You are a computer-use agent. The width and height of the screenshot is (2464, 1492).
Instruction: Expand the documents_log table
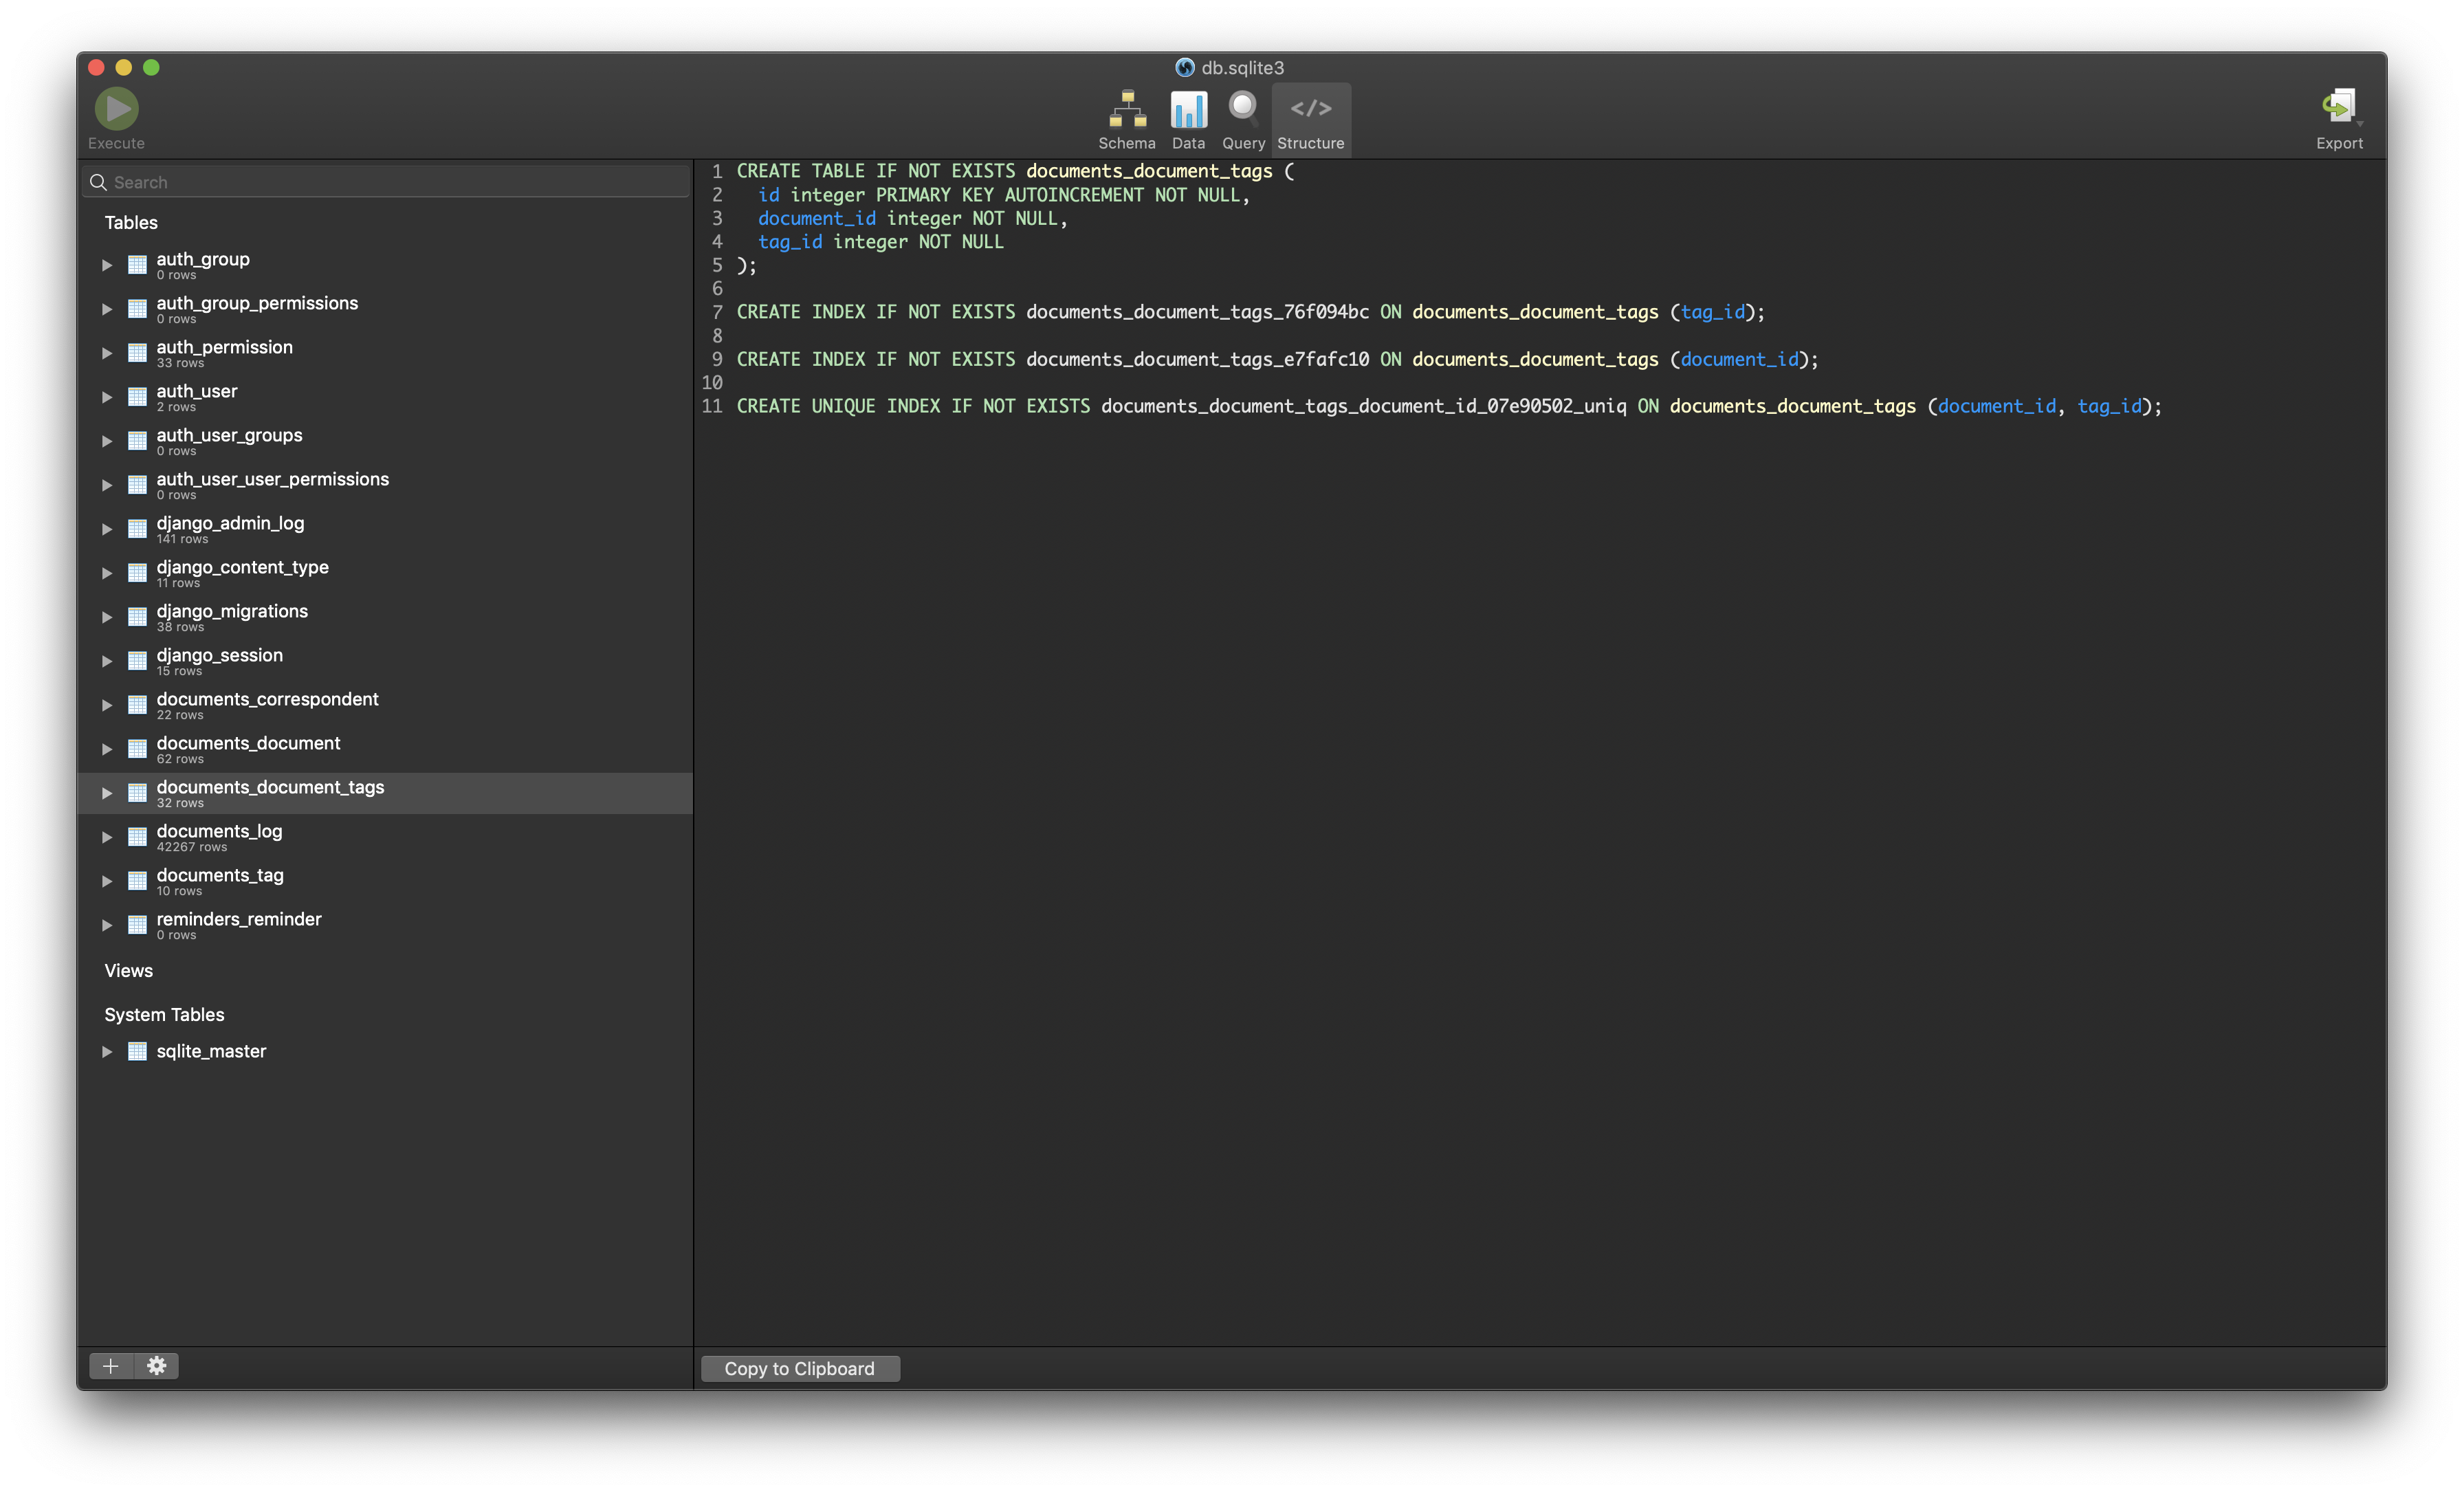point(107,837)
